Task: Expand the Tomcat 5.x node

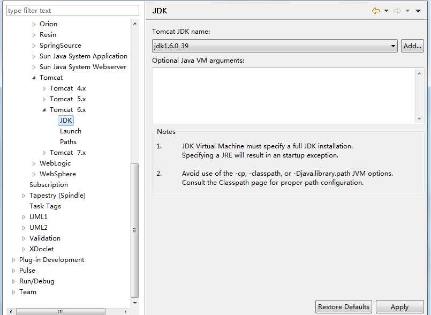Action: coord(44,99)
